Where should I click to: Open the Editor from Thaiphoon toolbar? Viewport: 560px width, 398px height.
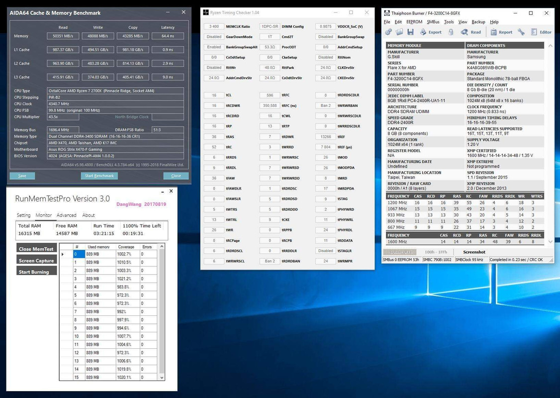click(541, 32)
